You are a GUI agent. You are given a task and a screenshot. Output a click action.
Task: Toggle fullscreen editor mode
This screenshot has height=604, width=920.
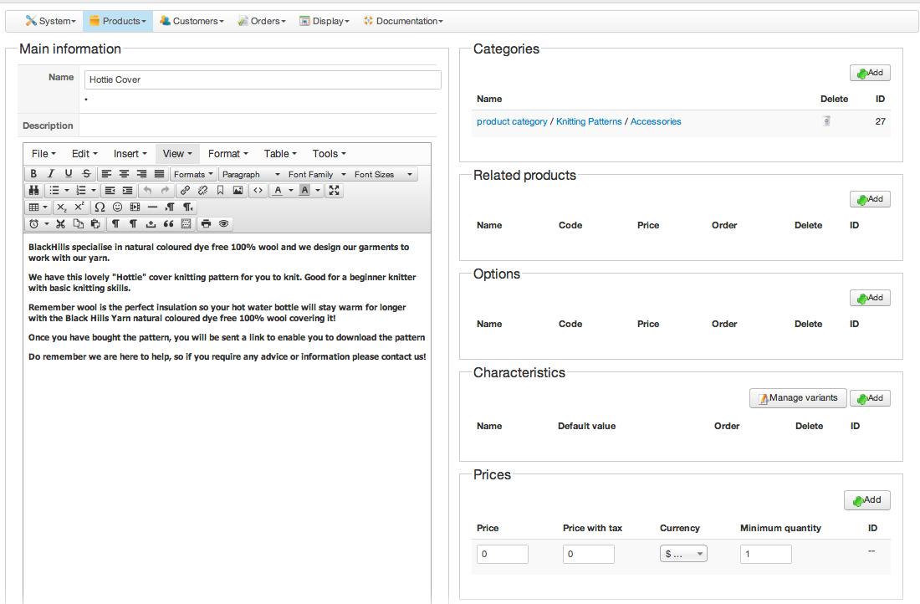(x=335, y=191)
